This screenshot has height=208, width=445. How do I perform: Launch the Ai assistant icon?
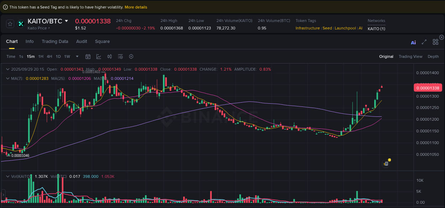pyautogui.click(x=413, y=42)
